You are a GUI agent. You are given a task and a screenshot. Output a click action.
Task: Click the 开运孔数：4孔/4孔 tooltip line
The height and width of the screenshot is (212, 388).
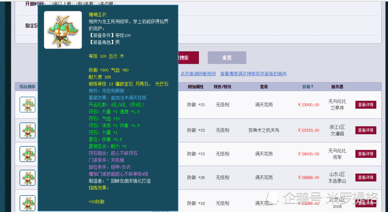(116, 104)
